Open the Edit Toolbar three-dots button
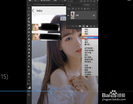Viewport: 133px width, 104px height. pyautogui.click(x=29, y=80)
